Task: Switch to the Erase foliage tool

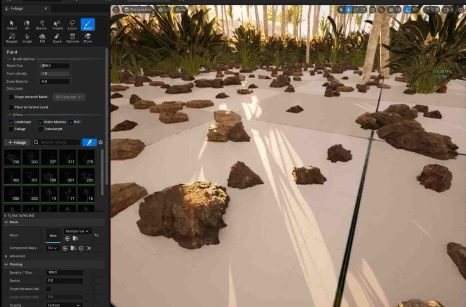Action: (x=57, y=38)
